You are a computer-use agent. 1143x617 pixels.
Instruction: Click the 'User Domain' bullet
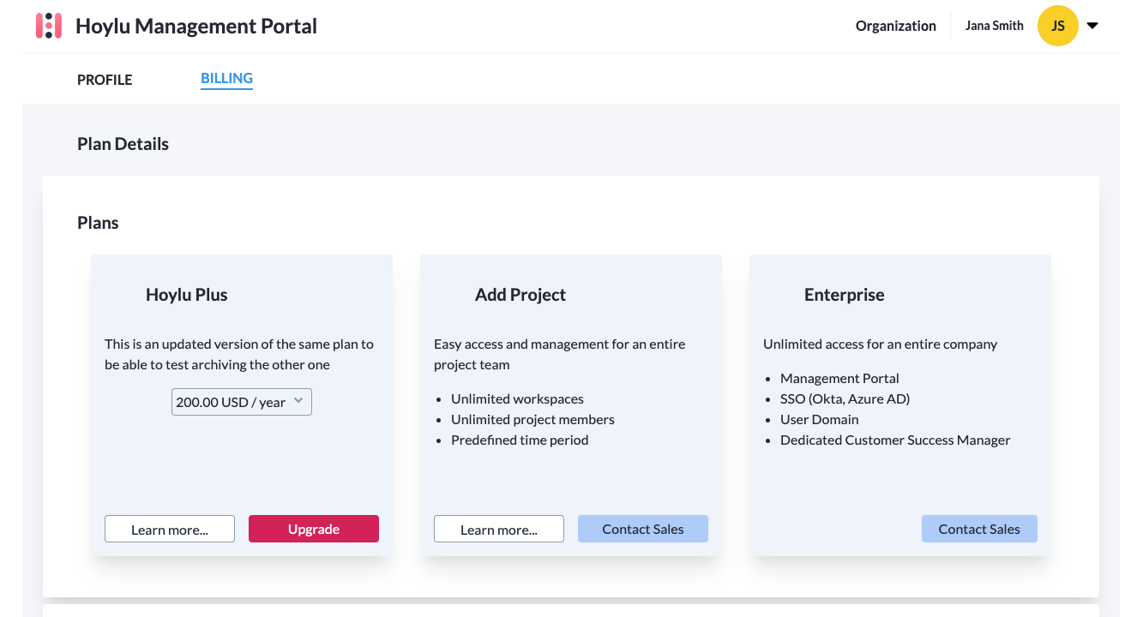pyautogui.click(x=819, y=419)
